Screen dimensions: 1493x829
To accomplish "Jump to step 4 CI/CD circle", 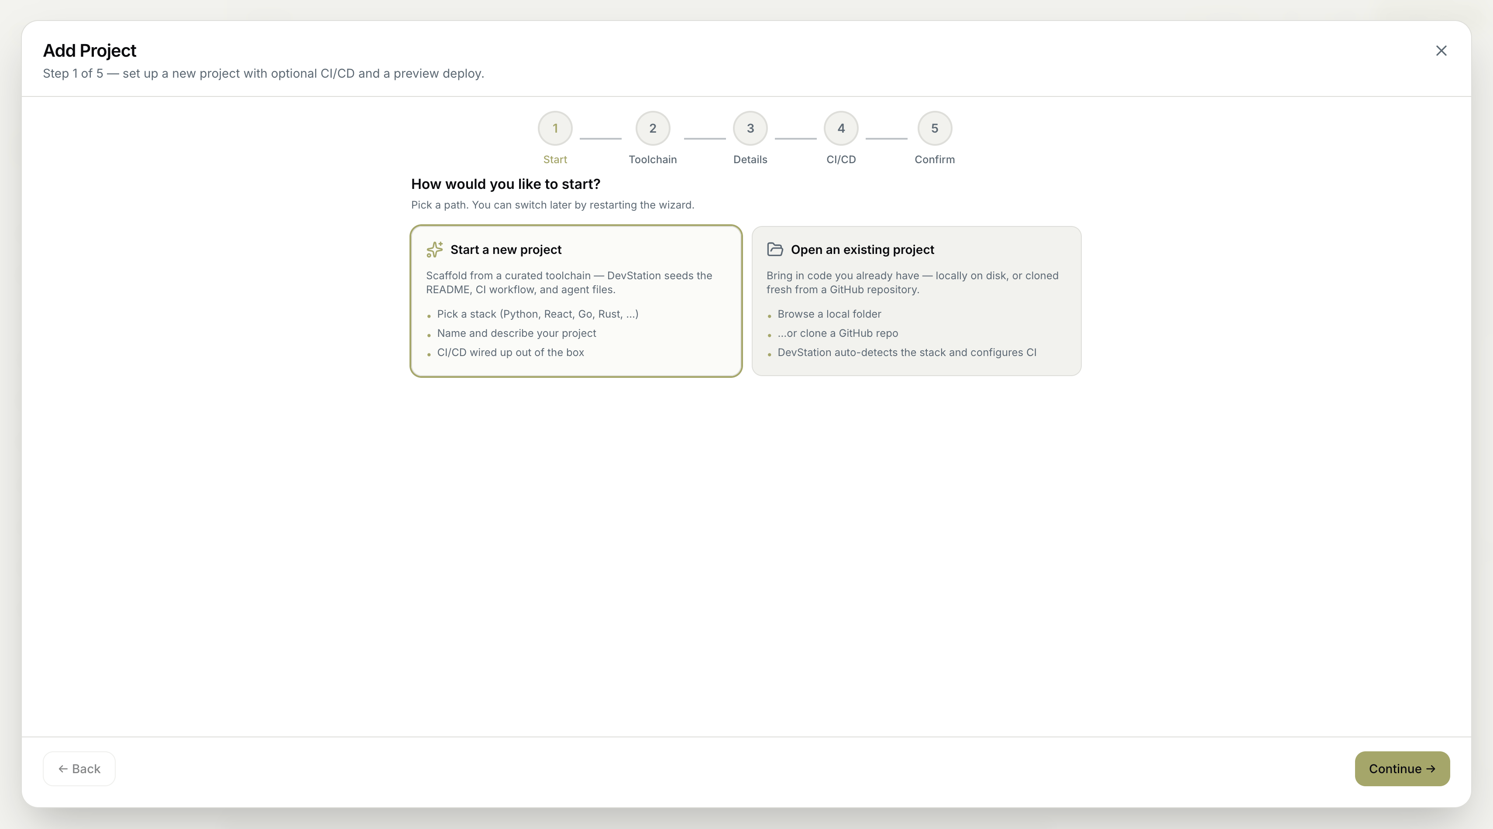I will tap(841, 128).
